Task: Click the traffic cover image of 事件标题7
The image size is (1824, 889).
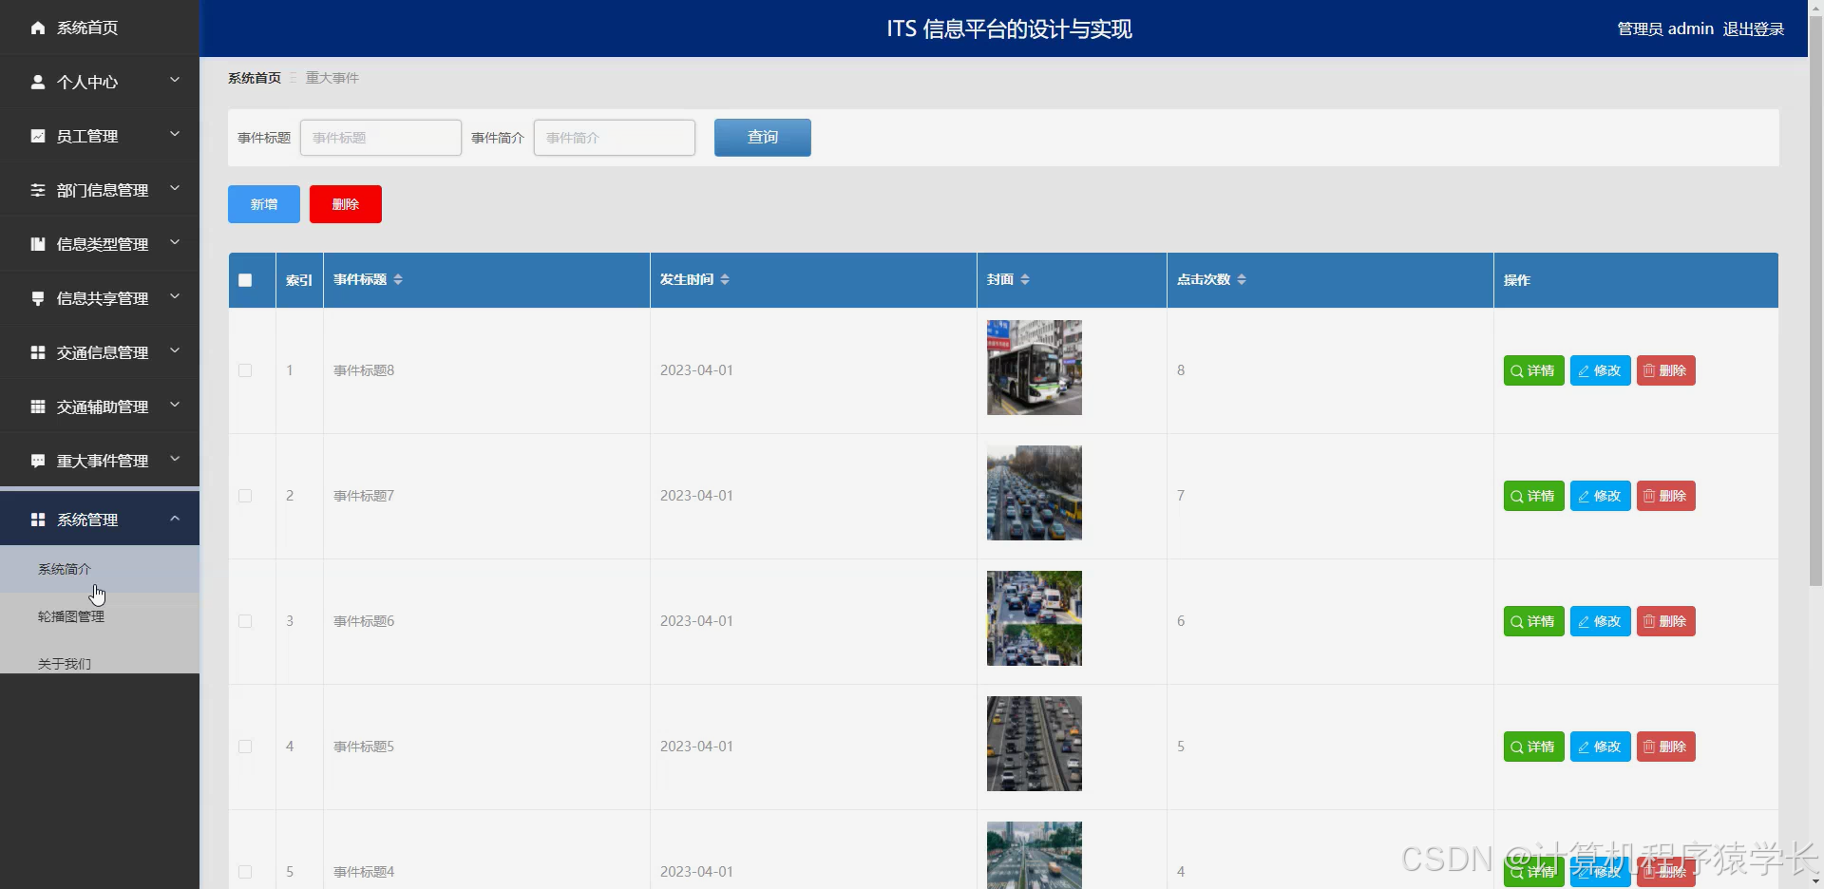Action: coord(1035,493)
